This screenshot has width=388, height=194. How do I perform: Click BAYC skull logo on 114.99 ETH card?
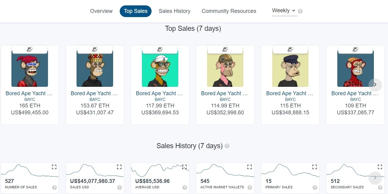point(225,49)
